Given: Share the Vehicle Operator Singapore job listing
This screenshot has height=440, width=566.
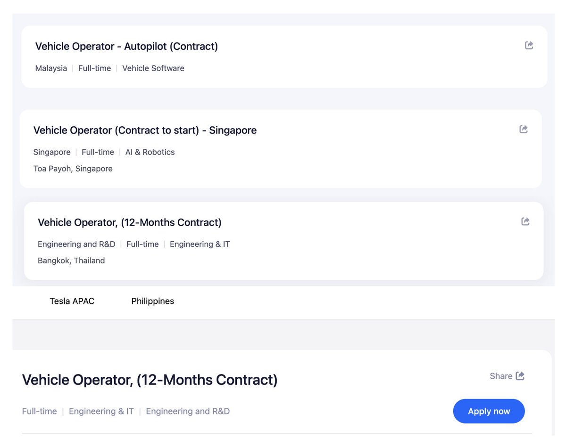Looking at the screenshot, I should click(x=523, y=129).
